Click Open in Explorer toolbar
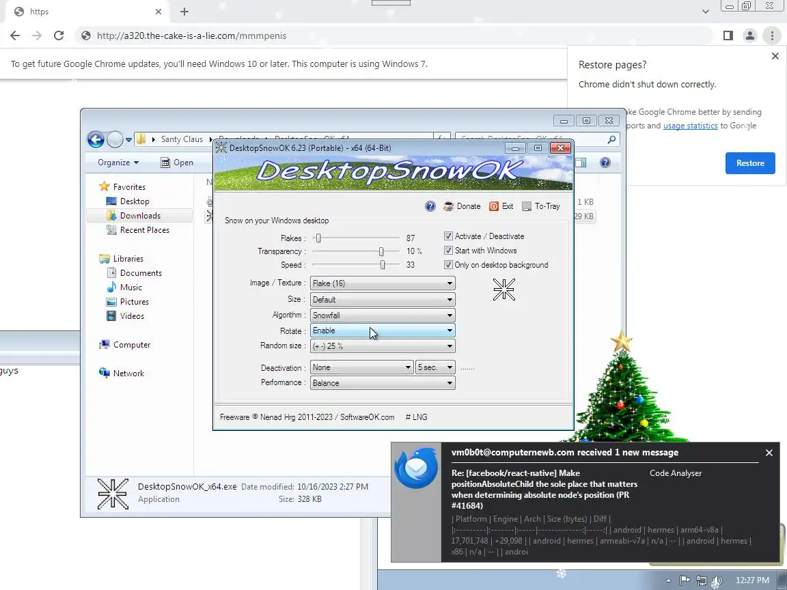The height and width of the screenshot is (590, 787). [x=177, y=163]
